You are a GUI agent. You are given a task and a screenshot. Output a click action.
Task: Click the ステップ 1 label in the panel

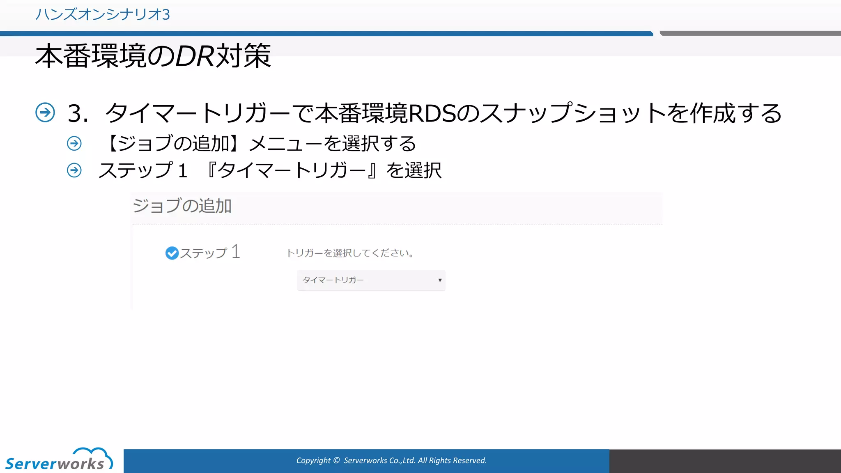point(210,252)
